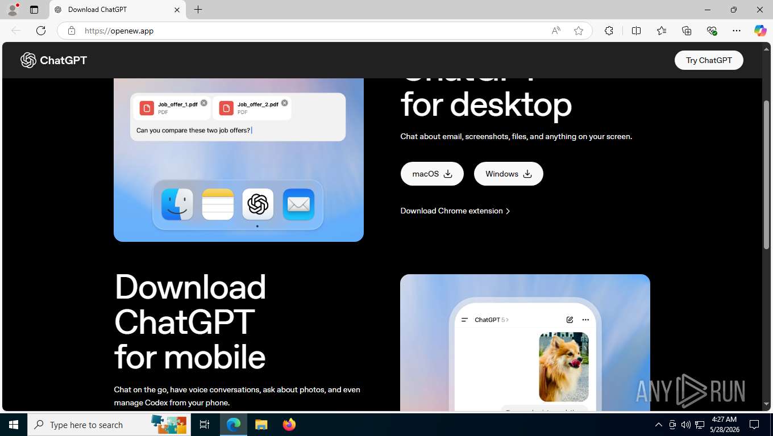Image resolution: width=773 pixels, height=436 pixels.
Task: Click the Finder icon in the dock image
Action: (x=177, y=204)
